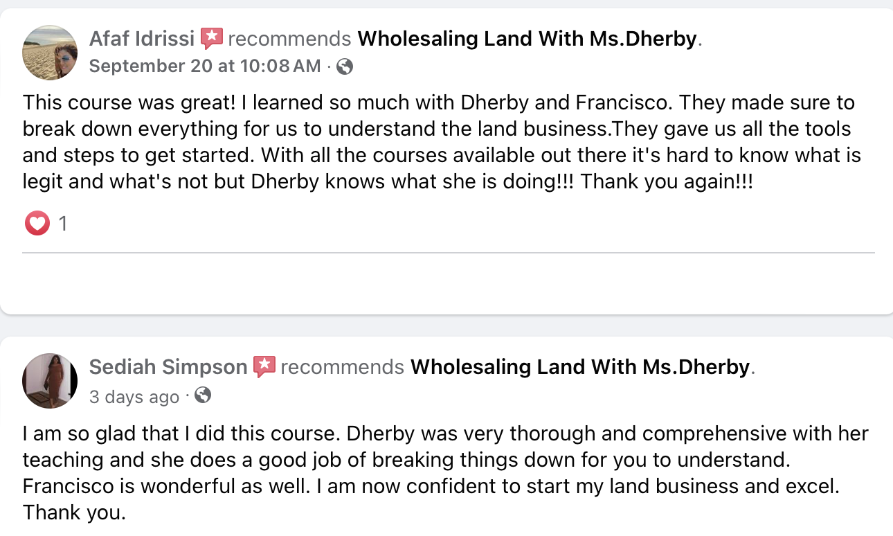Image resolution: width=893 pixels, height=536 pixels.
Task: Click Afaf's review text starting This course was great
Action: (x=442, y=142)
